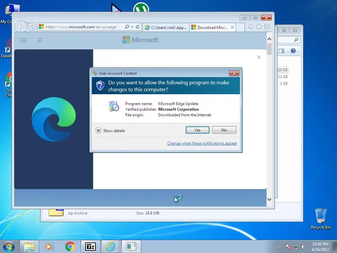The height and width of the screenshot is (253, 337).
Task: Click the IE page scrollbar down arrow
Action: click(x=269, y=199)
